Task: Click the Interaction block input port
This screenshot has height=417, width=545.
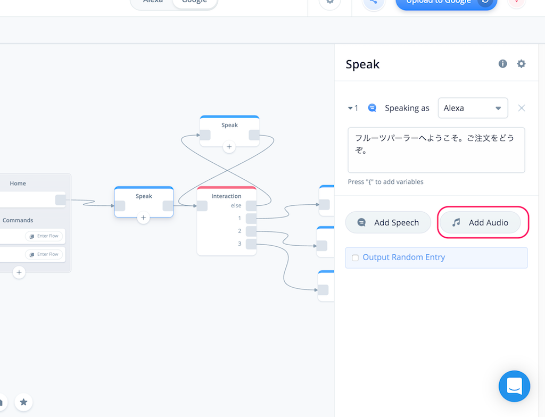Action: click(202, 206)
